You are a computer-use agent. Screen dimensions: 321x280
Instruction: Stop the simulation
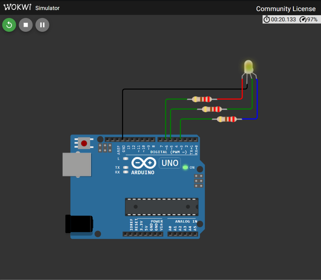26,25
